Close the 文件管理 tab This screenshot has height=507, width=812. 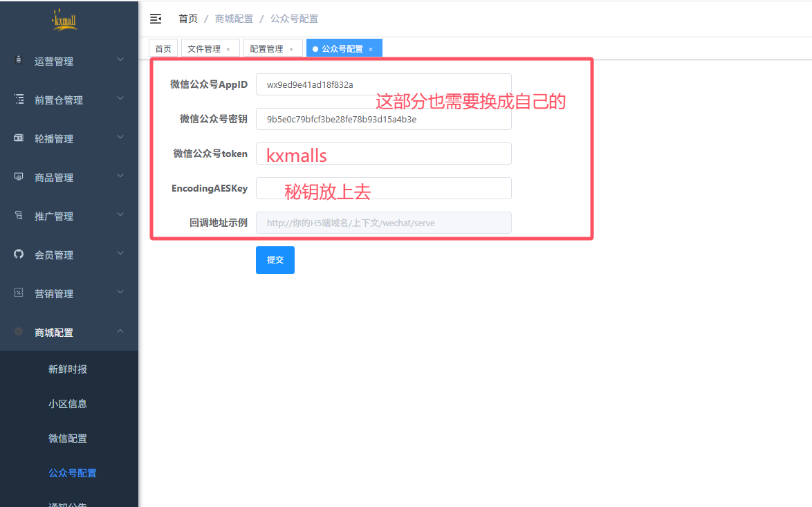tap(228, 49)
